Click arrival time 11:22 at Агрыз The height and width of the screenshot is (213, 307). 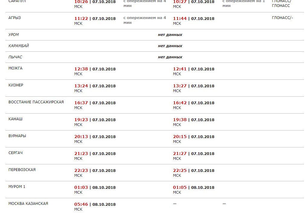81,18
